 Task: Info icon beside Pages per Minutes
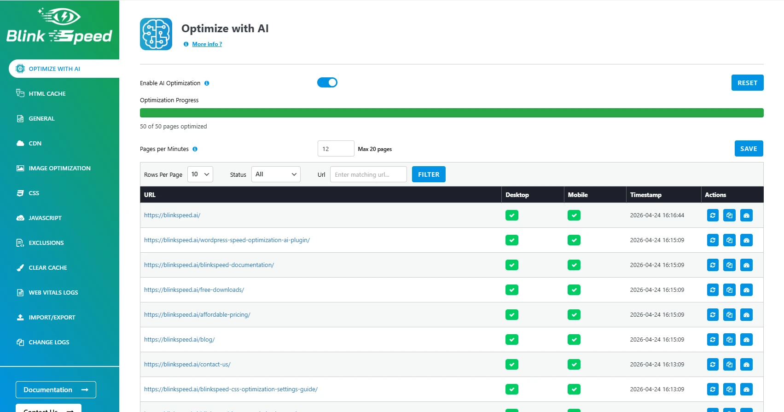[195, 149]
